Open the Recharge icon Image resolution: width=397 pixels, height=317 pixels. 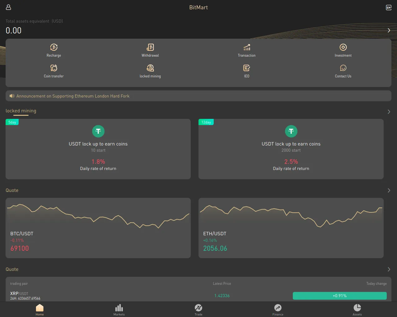54,47
